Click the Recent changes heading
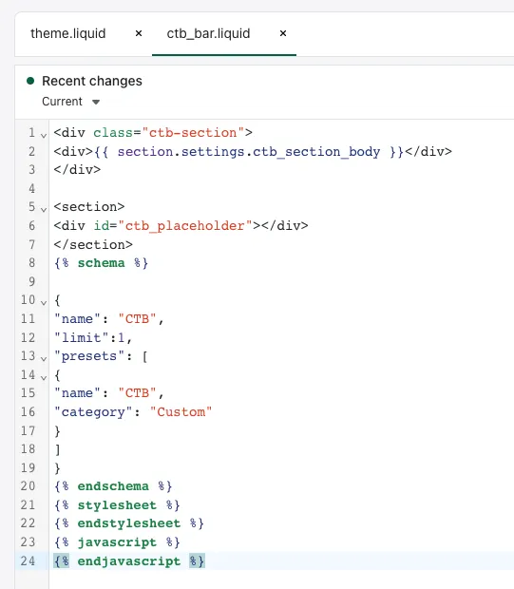This screenshot has height=589, width=514. point(92,81)
